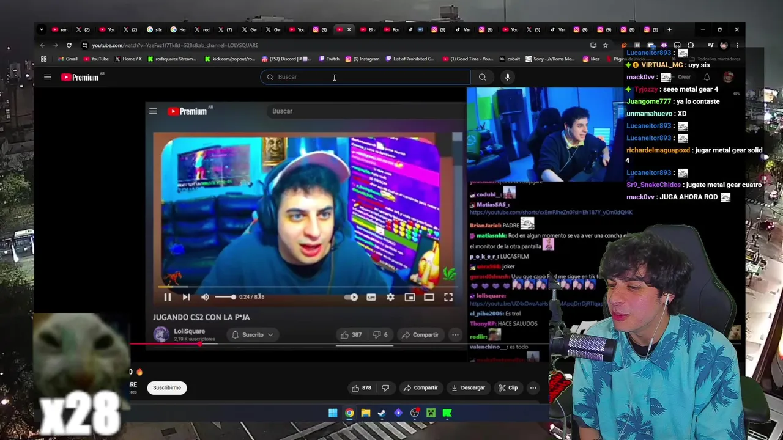Open the (757) Discord bookmark
This screenshot has height=440, width=783.
pyautogui.click(x=287, y=59)
